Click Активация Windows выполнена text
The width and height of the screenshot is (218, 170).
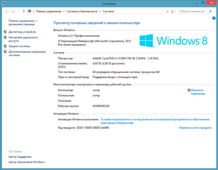click(x=78, y=119)
